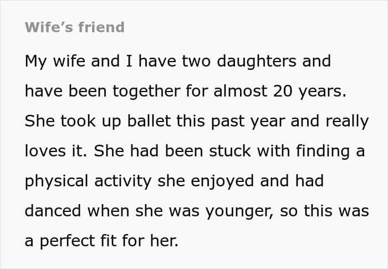Click the words "for her" ending paragraph

coord(156,241)
